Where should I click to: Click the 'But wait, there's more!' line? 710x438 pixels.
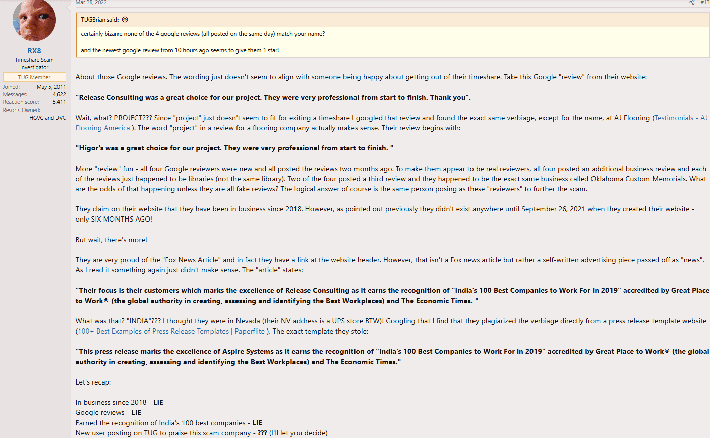(x=111, y=240)
